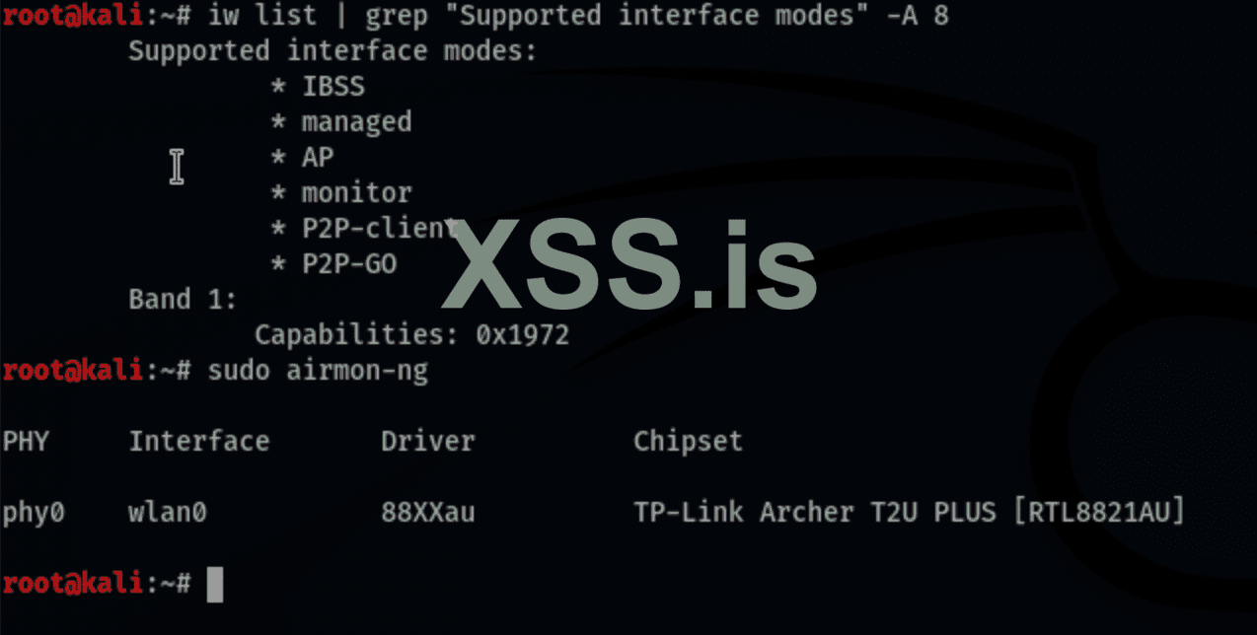Click the Chipset column header
1257x635 pixels.
(x=688, y=441)
